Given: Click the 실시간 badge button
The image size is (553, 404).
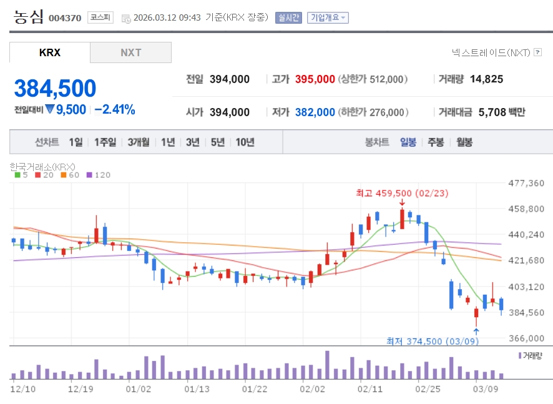Looking at the screenshot, I should pos(288,17).
